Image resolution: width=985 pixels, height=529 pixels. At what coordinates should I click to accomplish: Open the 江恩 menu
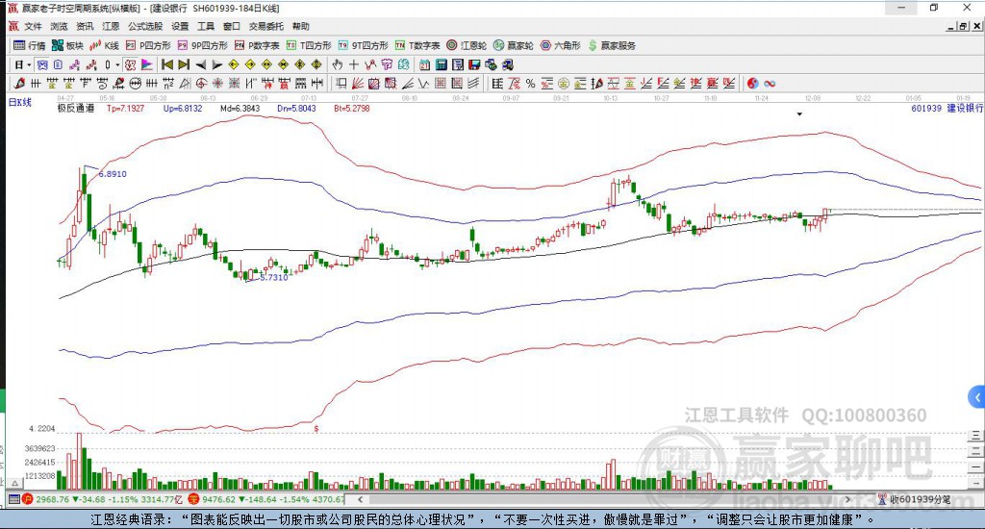pyautogui.click(x=111, y=26)
